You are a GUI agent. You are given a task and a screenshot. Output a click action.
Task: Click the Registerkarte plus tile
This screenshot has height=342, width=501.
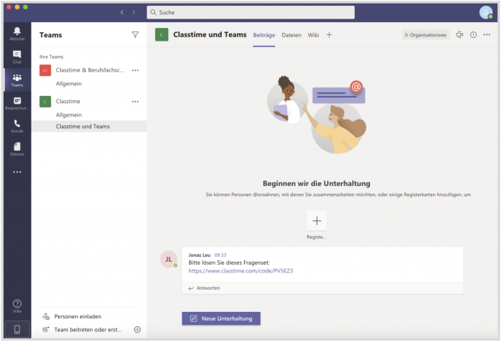316,220
